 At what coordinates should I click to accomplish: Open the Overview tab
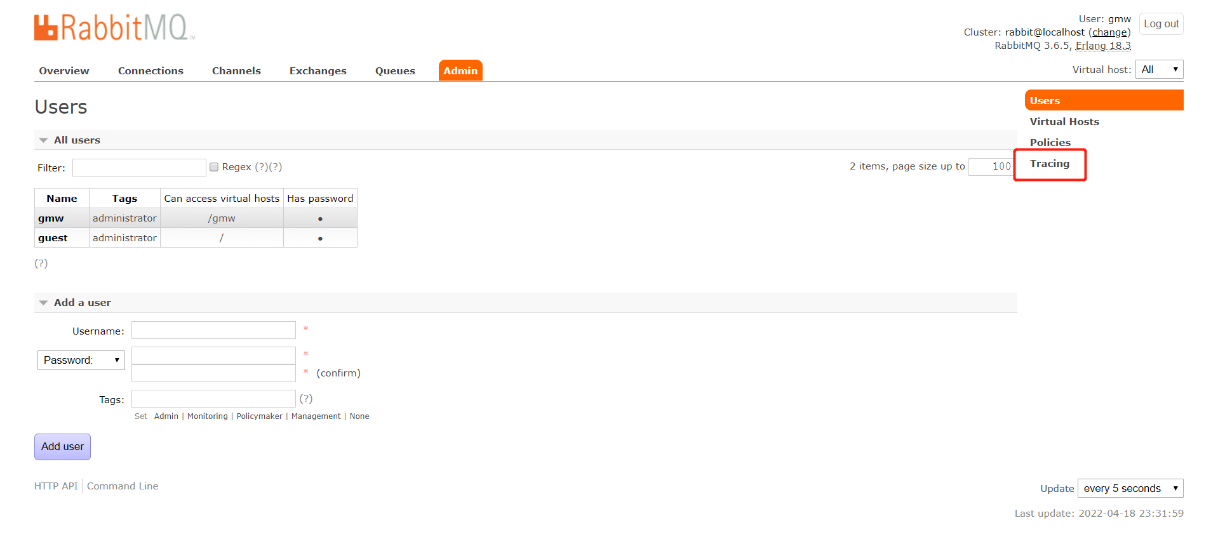point(64,71)
